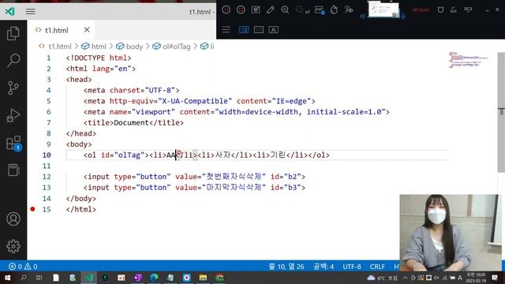Image resolution: width=505 pixels, height=284 pixels.
Task: Change the CRLF line ending setting
Action: tap(377, 267)
